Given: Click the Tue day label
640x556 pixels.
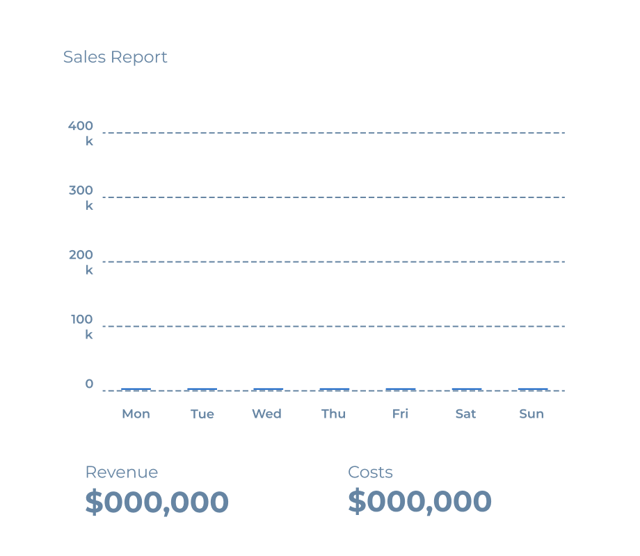Looking at the screenshot, I should [x=202, y=414].
